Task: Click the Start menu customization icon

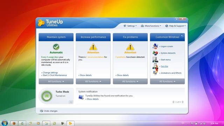Action: click(155, 59)
